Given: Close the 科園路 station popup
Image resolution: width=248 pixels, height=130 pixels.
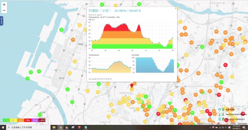Looking at the screenshot, I should pos(176,8).
